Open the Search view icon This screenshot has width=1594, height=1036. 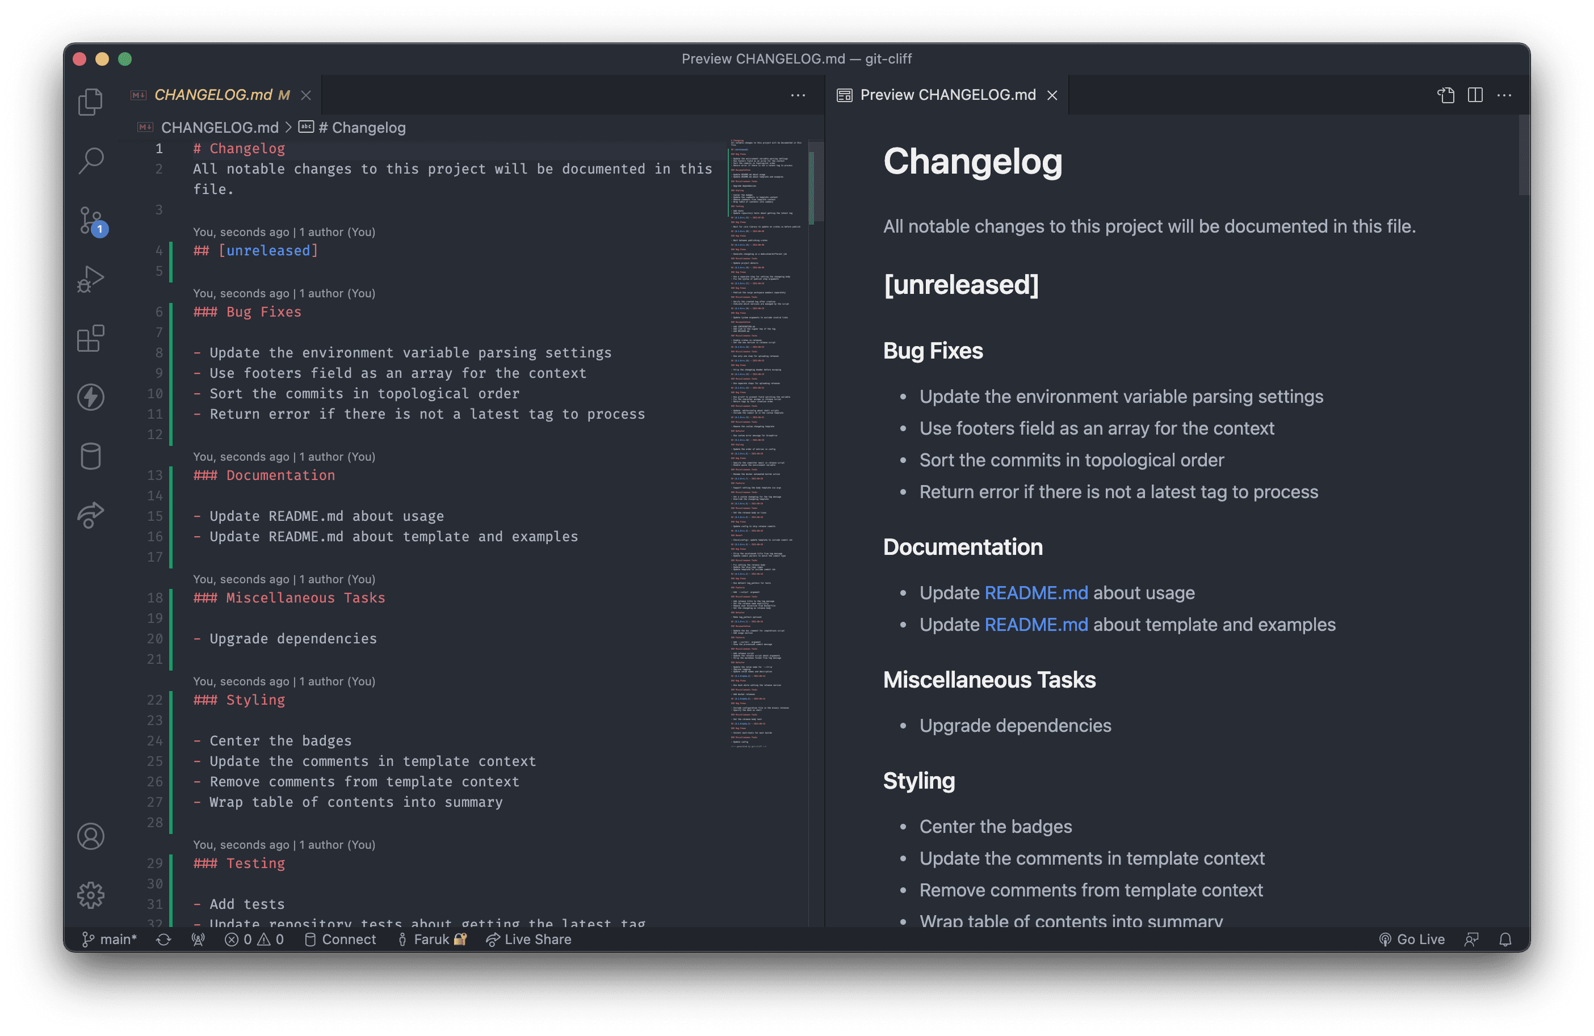click(x=90, y=161)
